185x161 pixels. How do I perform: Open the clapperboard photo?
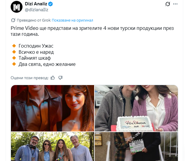(x=136, y=147)
